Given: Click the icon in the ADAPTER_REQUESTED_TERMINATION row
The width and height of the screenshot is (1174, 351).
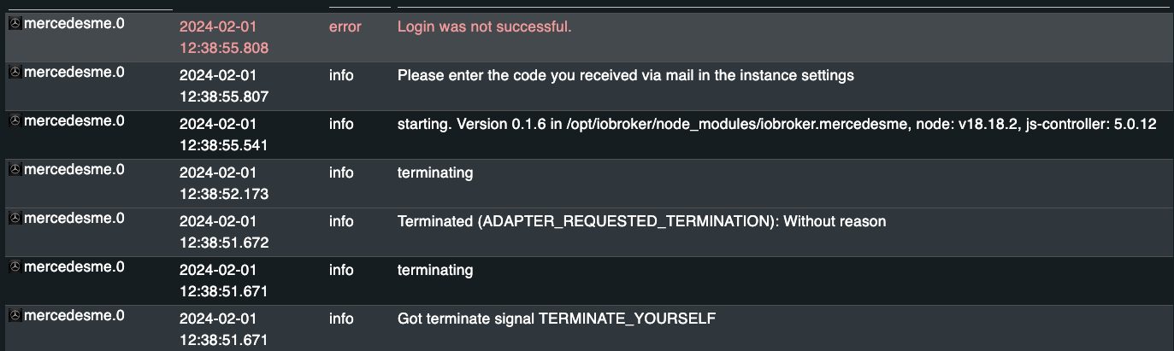Looking at the screenshot, I should click(x=15, y=219).
